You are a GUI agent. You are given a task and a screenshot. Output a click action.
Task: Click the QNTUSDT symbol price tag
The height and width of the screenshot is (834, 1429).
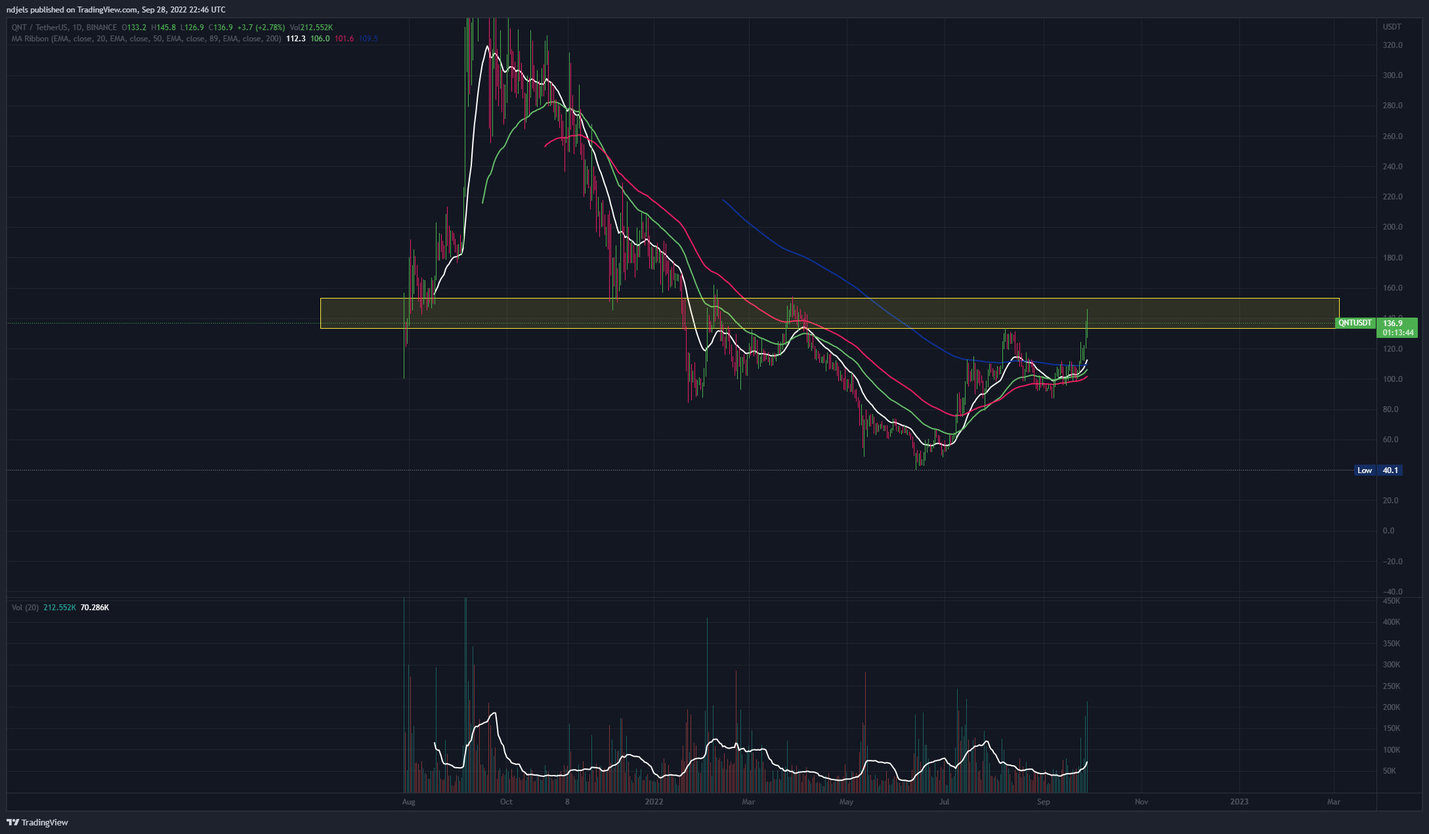pyautogui.click(x=1355, y=323)
